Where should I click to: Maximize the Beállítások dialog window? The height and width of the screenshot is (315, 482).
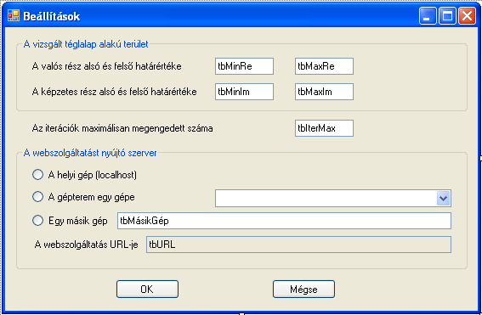point(447,16)
